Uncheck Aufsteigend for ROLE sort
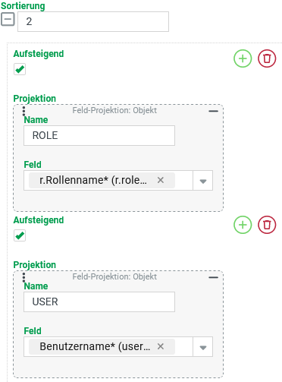282x382 pixels. (x=20, y=69)
